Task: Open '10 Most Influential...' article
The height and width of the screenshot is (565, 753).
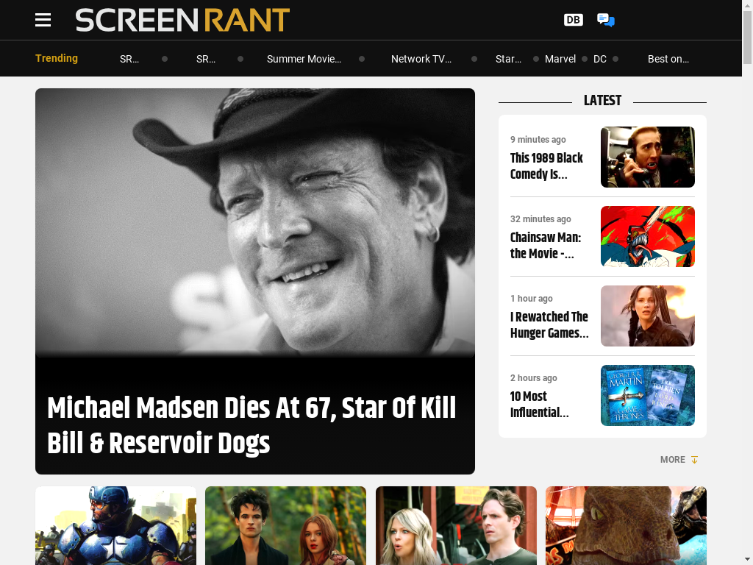Action: click(539, 404)
